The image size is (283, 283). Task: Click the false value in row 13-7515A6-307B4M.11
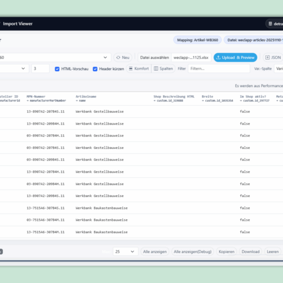[x=245, y=232]
